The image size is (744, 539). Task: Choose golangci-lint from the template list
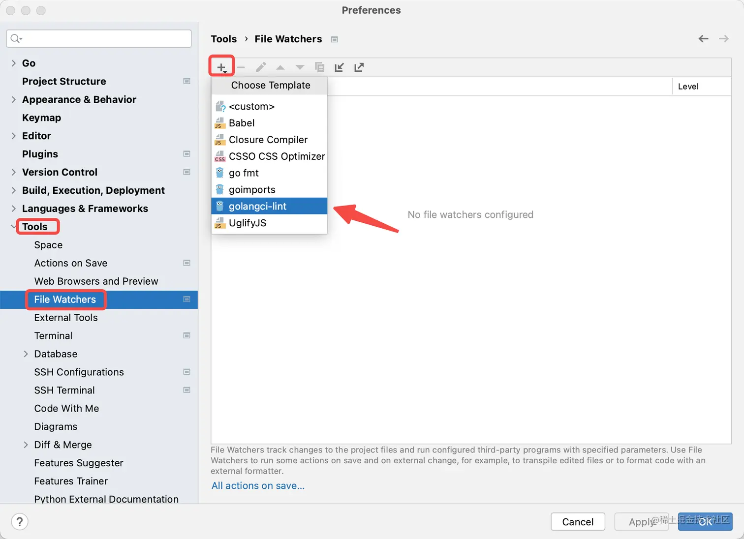click(257, 207)
